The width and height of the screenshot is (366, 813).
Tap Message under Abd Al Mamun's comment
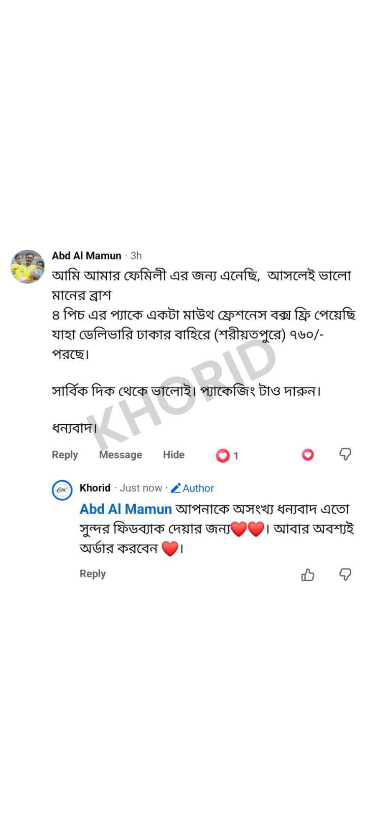click(x=120, y=455)
